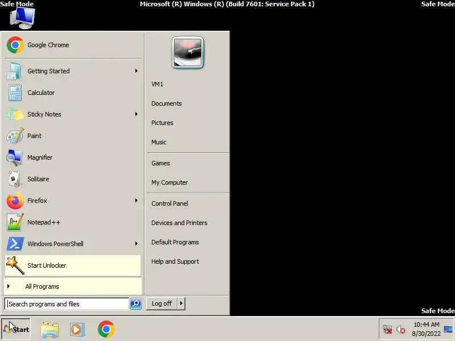Click the Firefox icon in Start menu
This screenshot has width=455, height=341.
click(x=15, y=201)
